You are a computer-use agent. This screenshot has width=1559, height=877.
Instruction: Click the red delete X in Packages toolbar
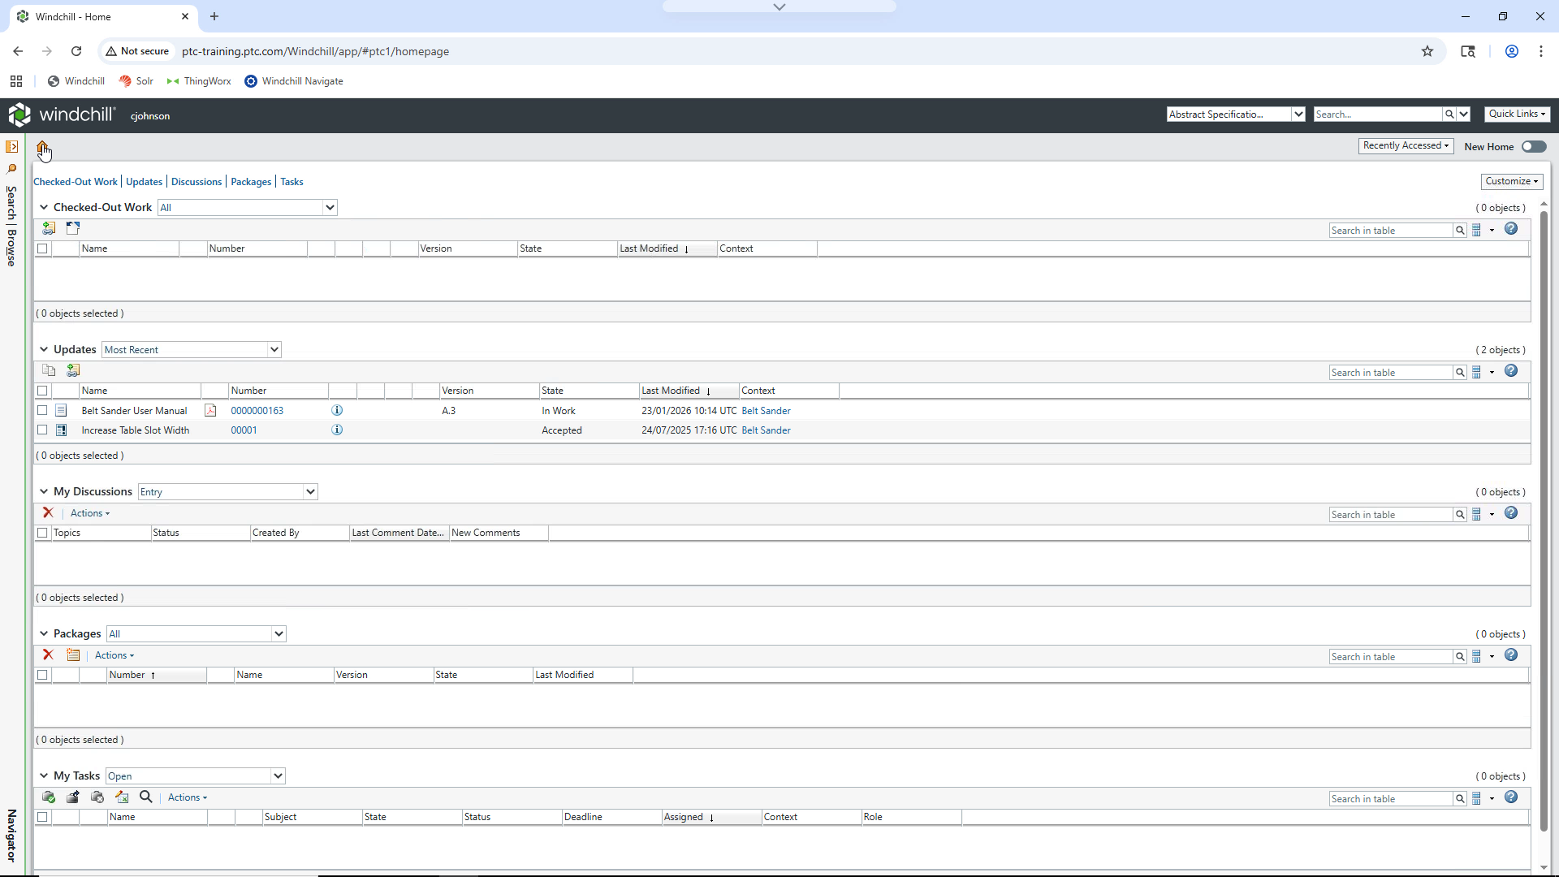point(48,655)
